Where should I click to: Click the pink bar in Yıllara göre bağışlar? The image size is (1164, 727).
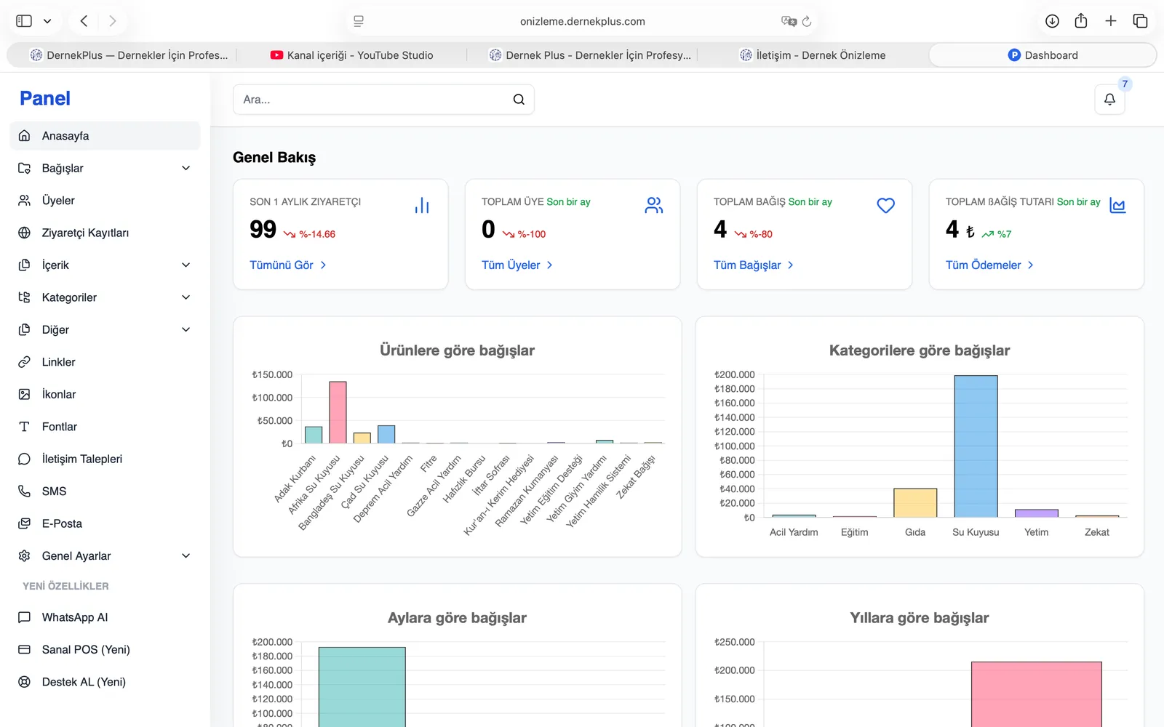tap(1036, 694)
